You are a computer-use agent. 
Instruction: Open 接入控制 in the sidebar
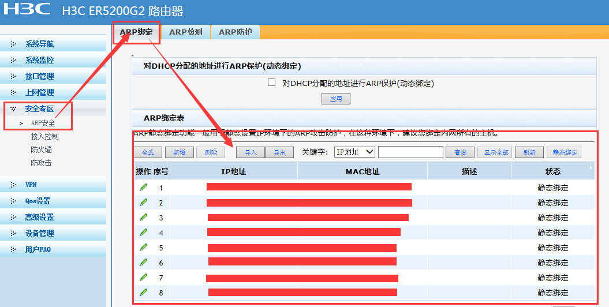44,136
